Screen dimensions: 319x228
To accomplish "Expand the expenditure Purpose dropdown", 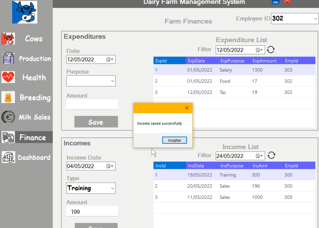I will 112,81.
